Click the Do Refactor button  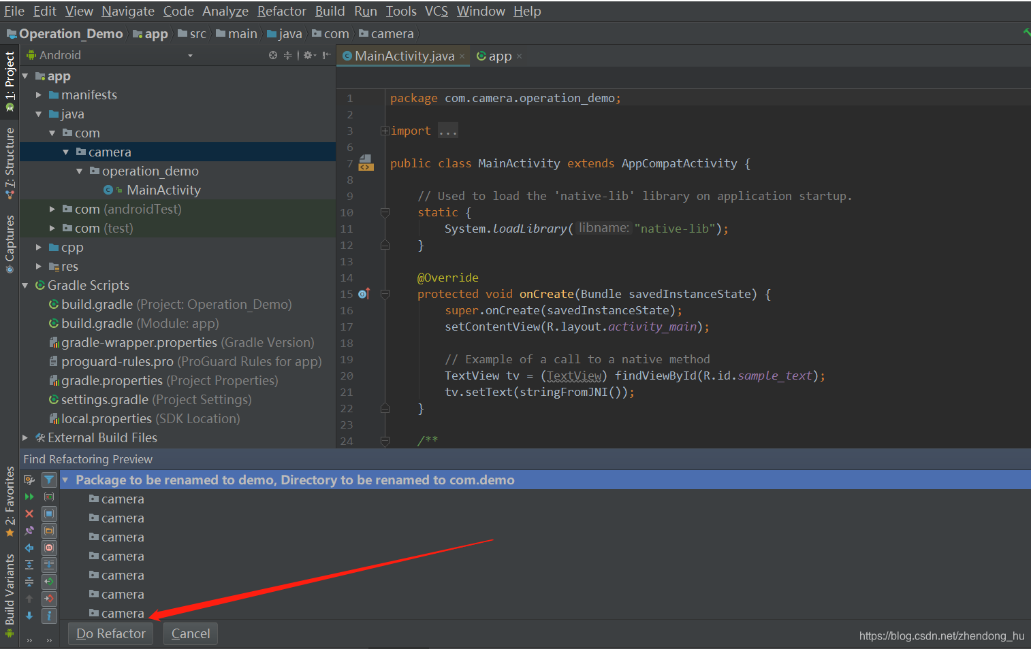tap(111, 634)
